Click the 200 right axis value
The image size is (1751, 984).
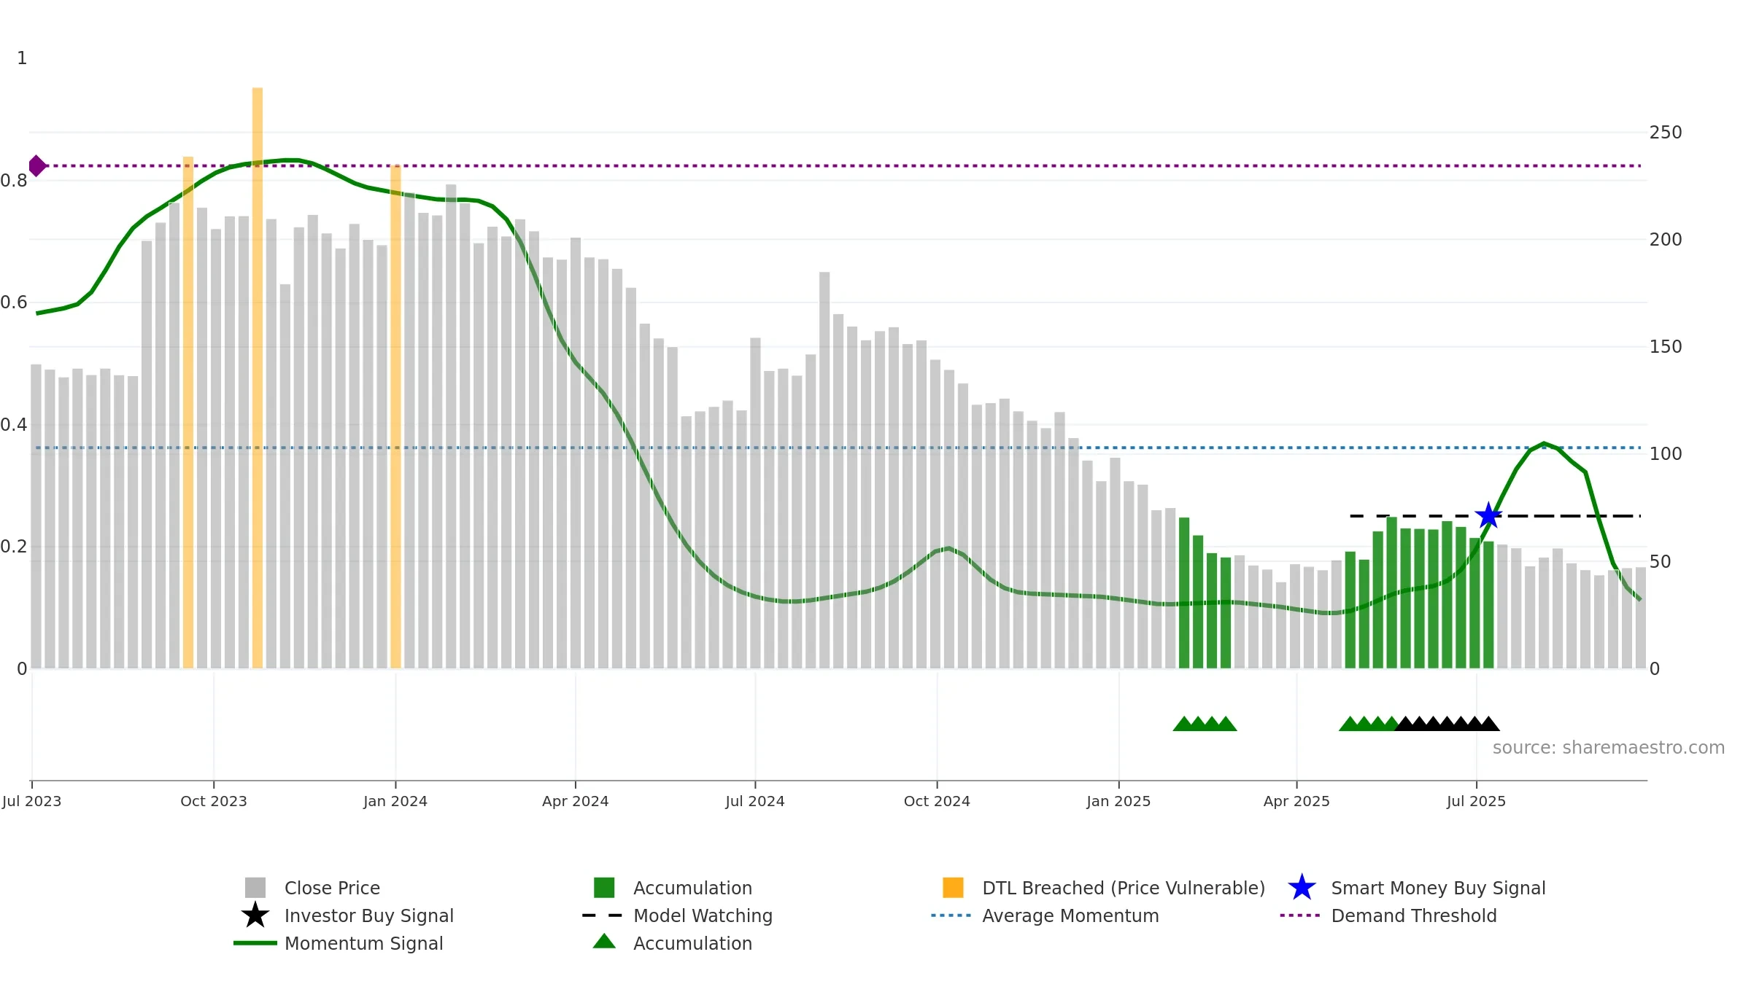point(1666,240)
